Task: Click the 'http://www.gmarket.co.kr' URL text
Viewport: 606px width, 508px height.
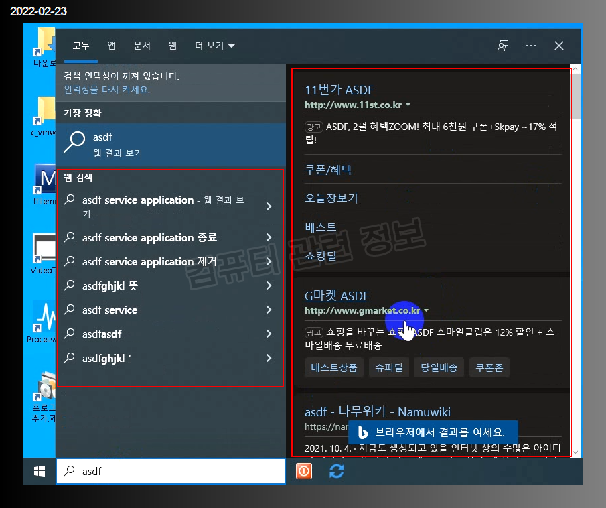Action: [x=362, y=310]
